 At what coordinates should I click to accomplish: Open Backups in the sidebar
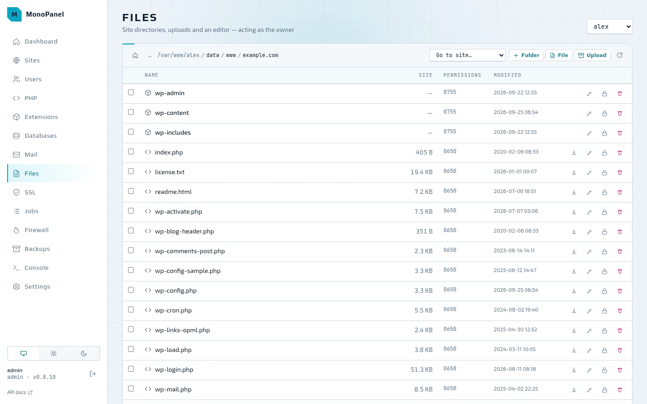(54, 249)
